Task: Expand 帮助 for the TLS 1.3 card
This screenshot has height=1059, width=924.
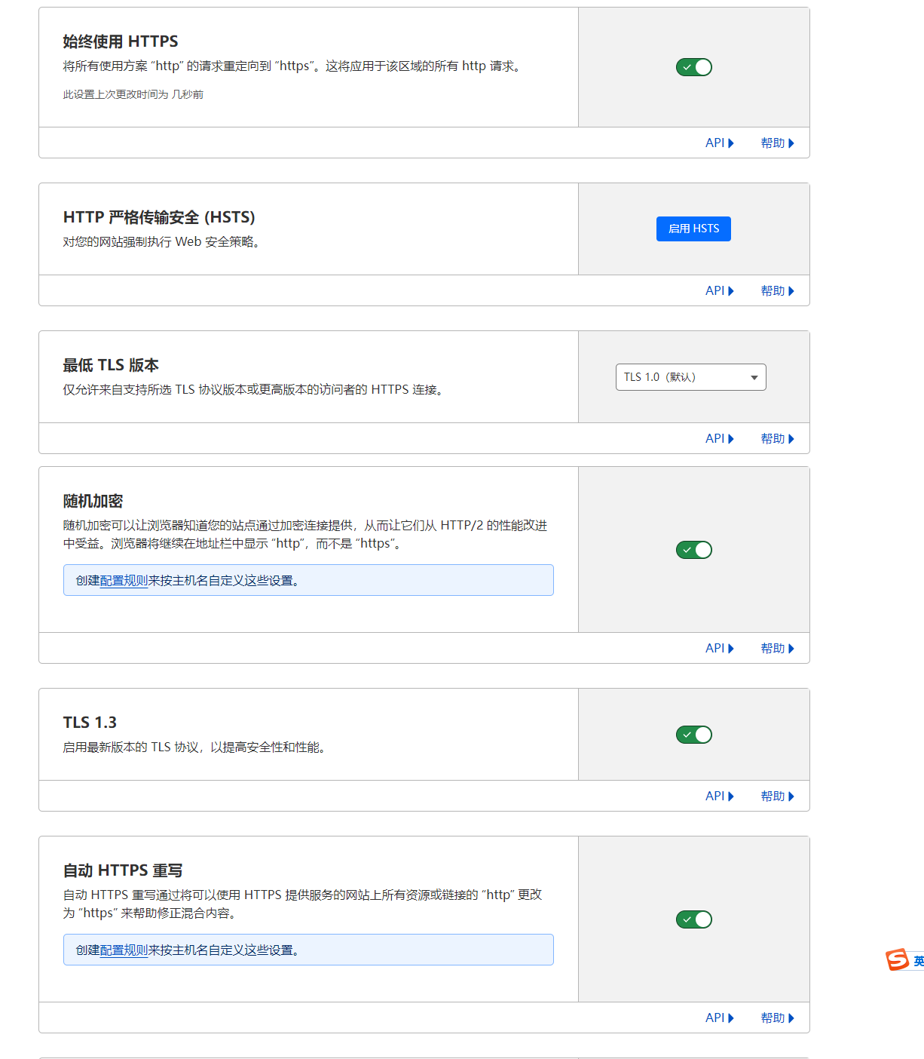Action: tap(777, 797)
